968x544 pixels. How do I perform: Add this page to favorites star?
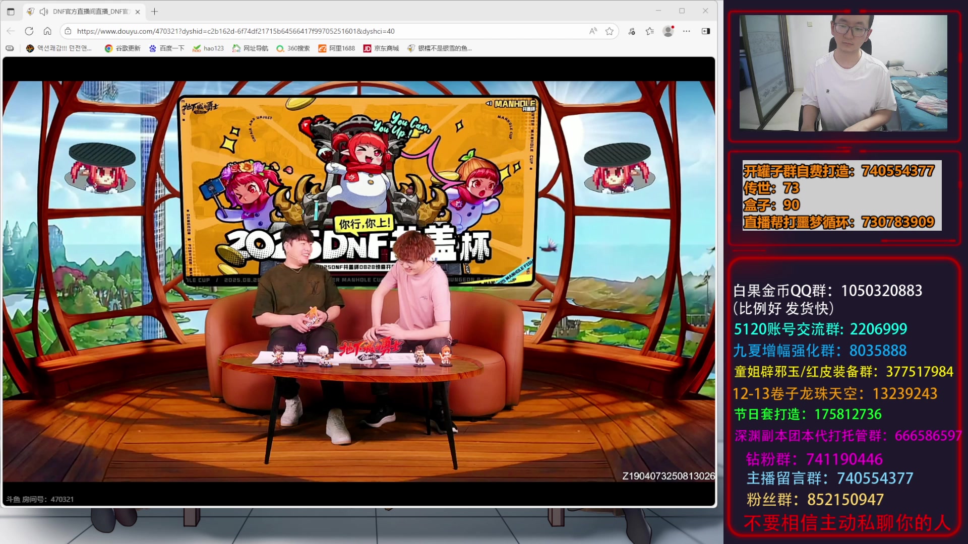coord(610,31)
